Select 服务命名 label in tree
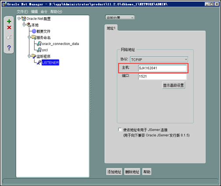 (43, 38)
